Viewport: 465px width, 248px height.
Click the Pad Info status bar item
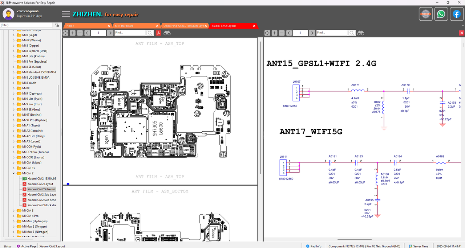314,246
